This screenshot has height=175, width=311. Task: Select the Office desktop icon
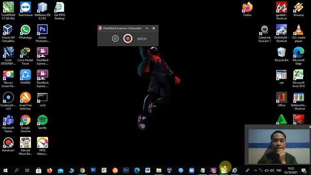coord(281,100)
